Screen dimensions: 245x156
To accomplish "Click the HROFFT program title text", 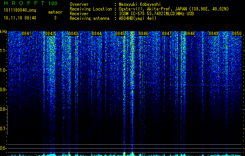I will point(24,3).
